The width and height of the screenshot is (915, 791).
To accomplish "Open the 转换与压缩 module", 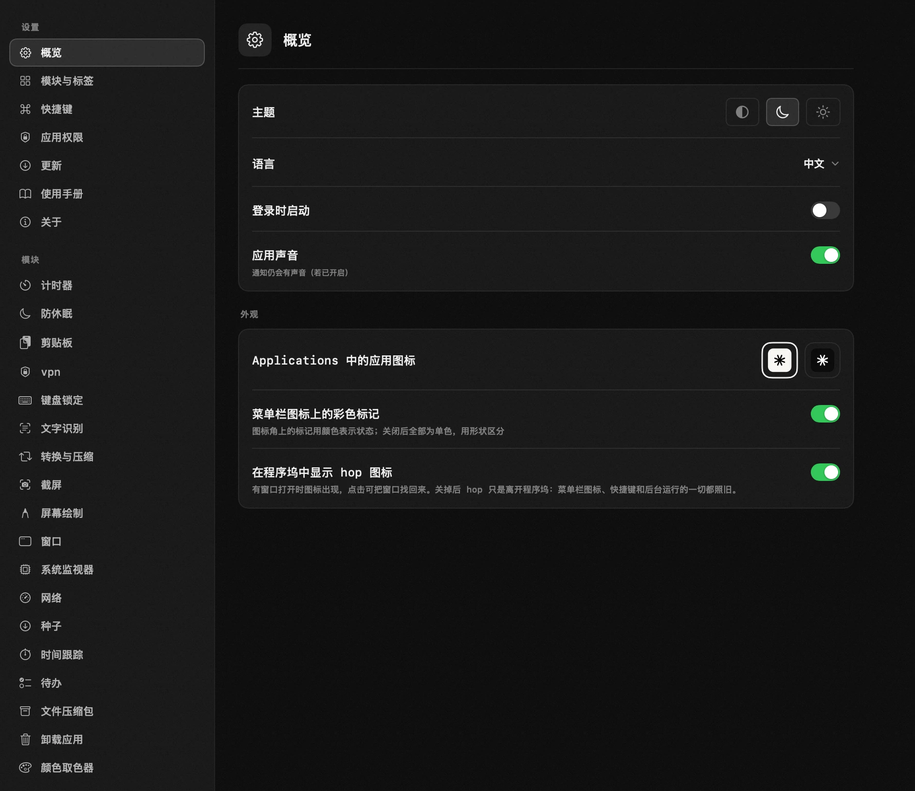I will 107,457.
